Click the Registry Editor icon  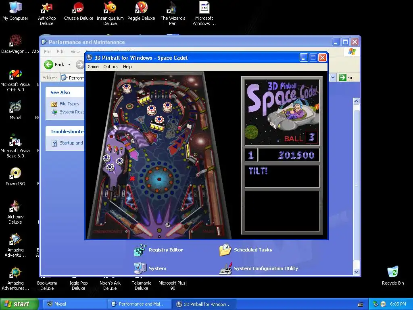click(140, 250)
